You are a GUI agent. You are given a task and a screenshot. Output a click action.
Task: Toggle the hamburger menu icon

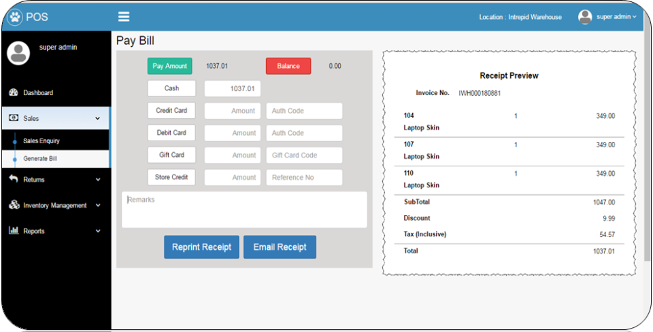pyautogui.click(x=124, y=16)
